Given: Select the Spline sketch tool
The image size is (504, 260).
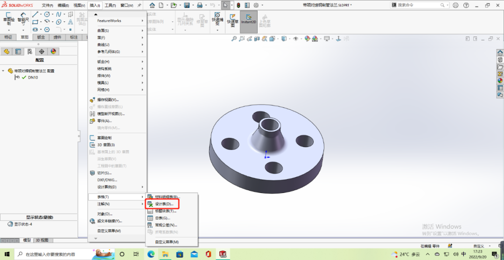Looking at the screenshot, I should (x=58, y=14).
